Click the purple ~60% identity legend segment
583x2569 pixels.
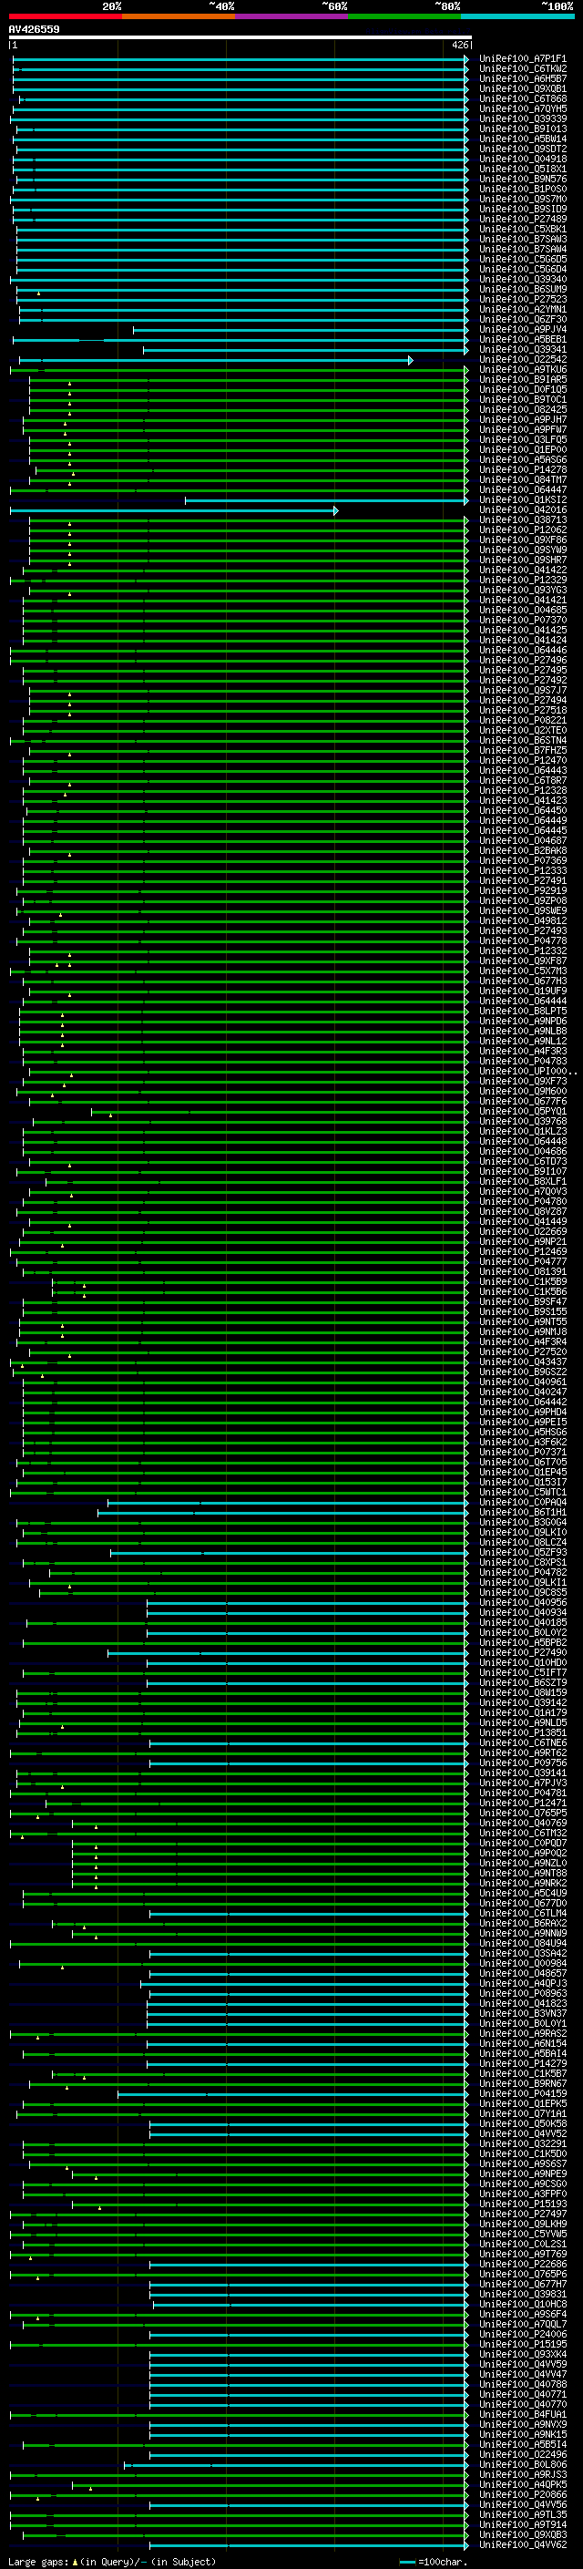(x=292, y=16)
